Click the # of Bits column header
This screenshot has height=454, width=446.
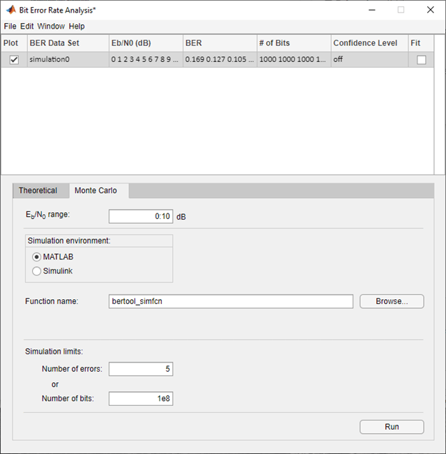pos(294,43)
